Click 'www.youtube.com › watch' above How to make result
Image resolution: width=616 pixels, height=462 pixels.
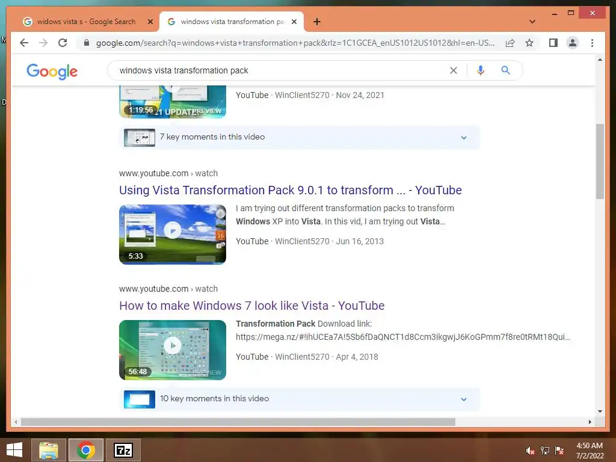168,289
